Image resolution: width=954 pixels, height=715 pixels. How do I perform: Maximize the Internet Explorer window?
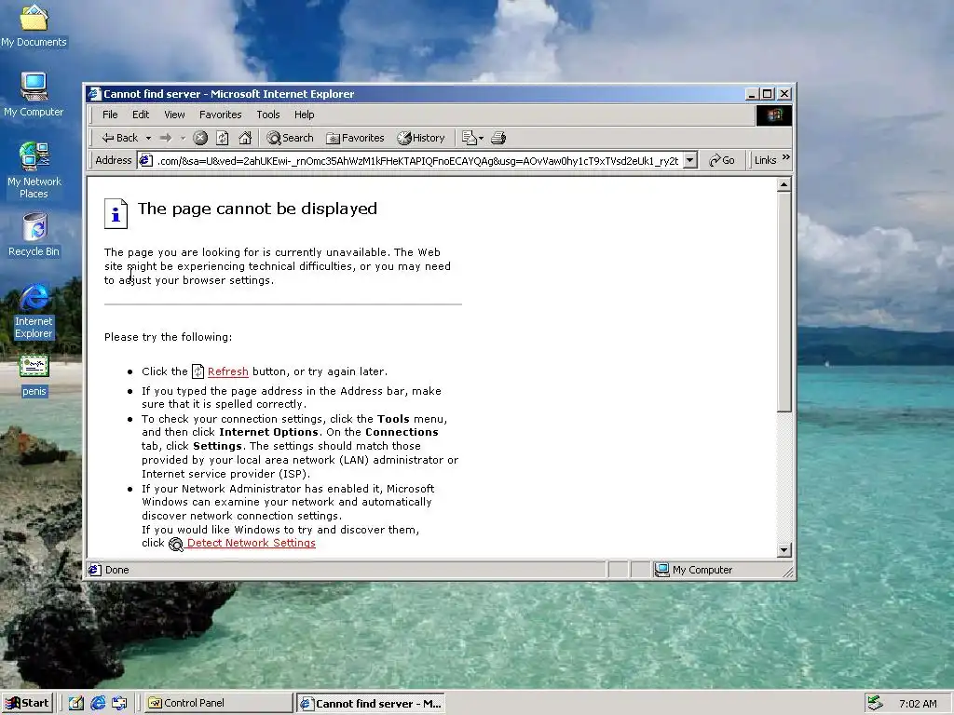click(x=768, y=94)
